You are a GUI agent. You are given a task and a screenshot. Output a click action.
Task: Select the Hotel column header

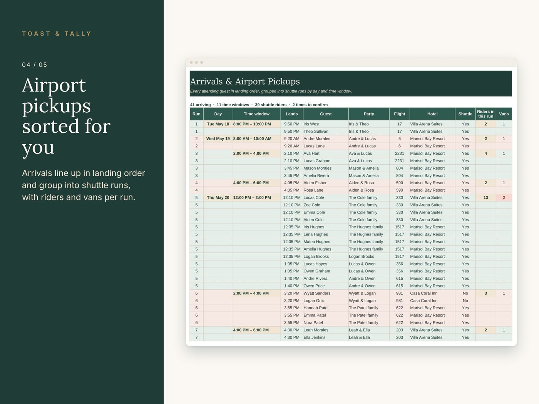pyautogui.click(x=432, y=114)
